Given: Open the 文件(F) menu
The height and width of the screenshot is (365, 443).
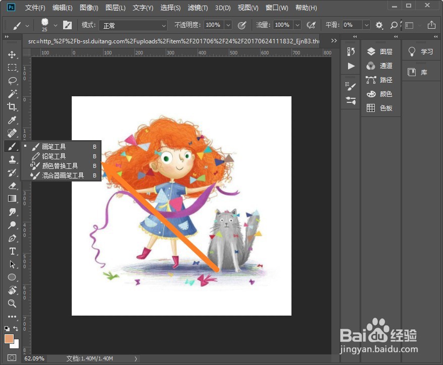Looking at the screenshot, I should click(35, 8).
